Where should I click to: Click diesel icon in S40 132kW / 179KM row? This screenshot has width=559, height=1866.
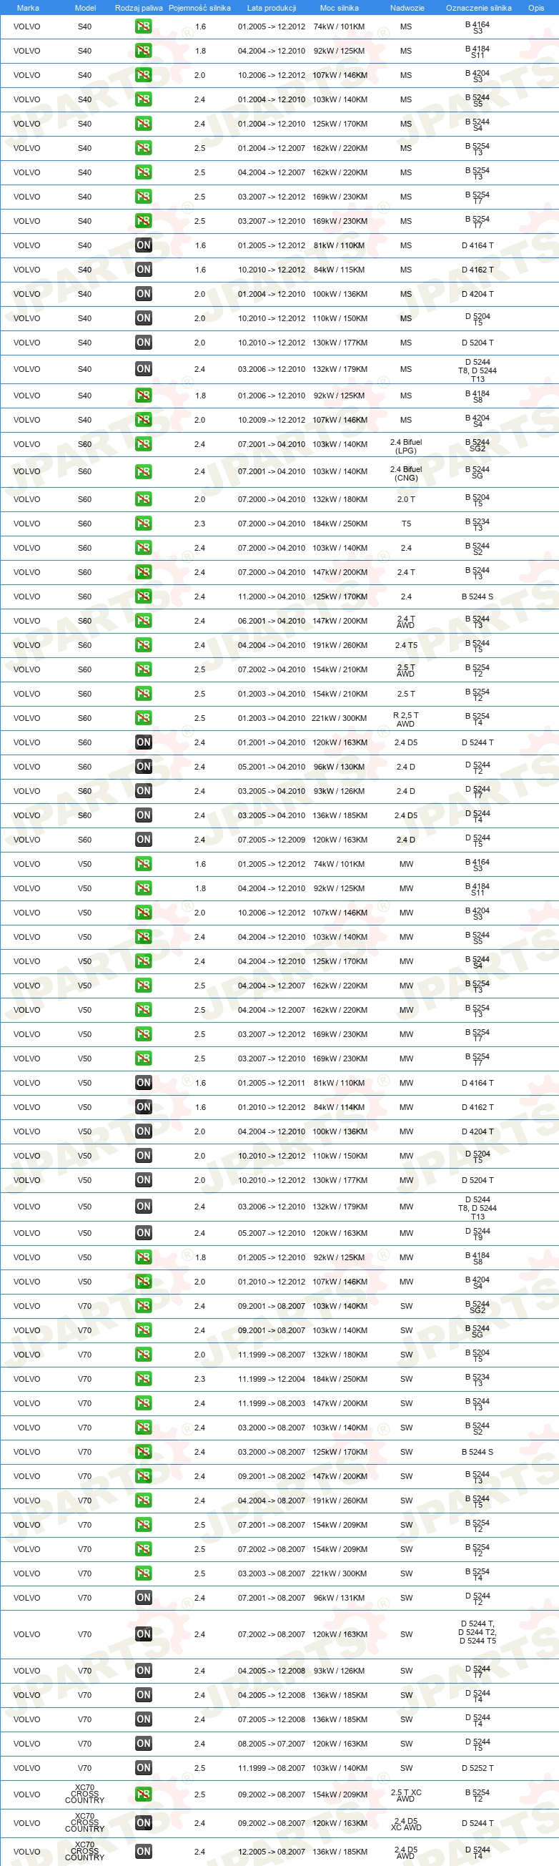pos(144,370)
